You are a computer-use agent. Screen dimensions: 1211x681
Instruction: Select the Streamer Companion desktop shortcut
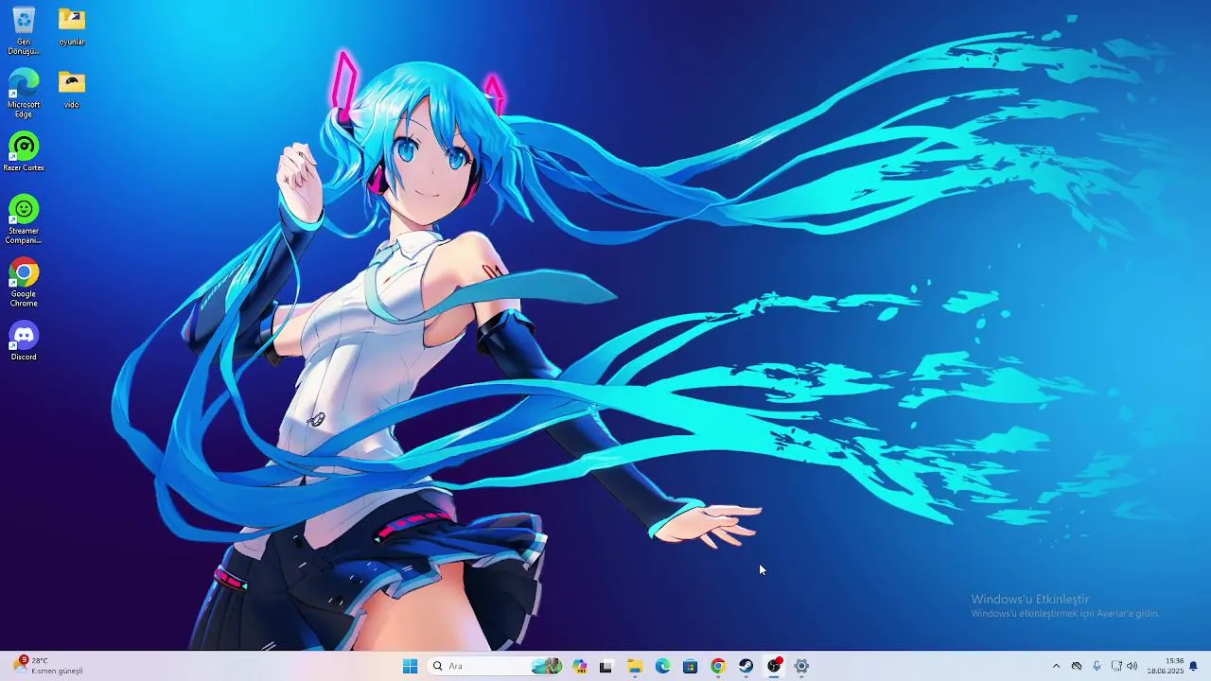pyautogui.click(x=24, y=218)
